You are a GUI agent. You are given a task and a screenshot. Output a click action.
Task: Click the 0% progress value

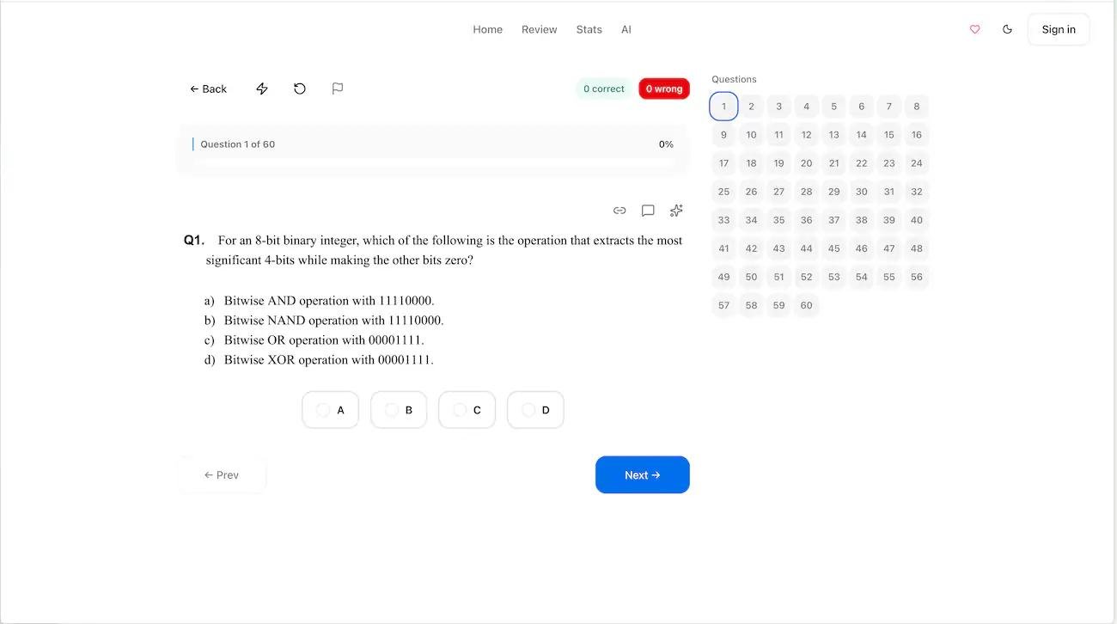pyautogui.click(x=666, y=144)
